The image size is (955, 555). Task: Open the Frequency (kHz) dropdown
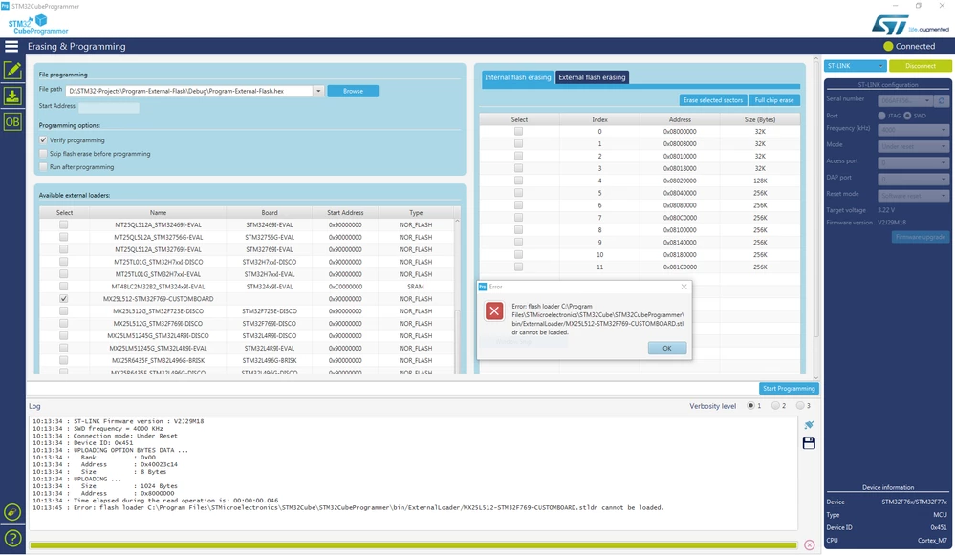tap(914, 130)
